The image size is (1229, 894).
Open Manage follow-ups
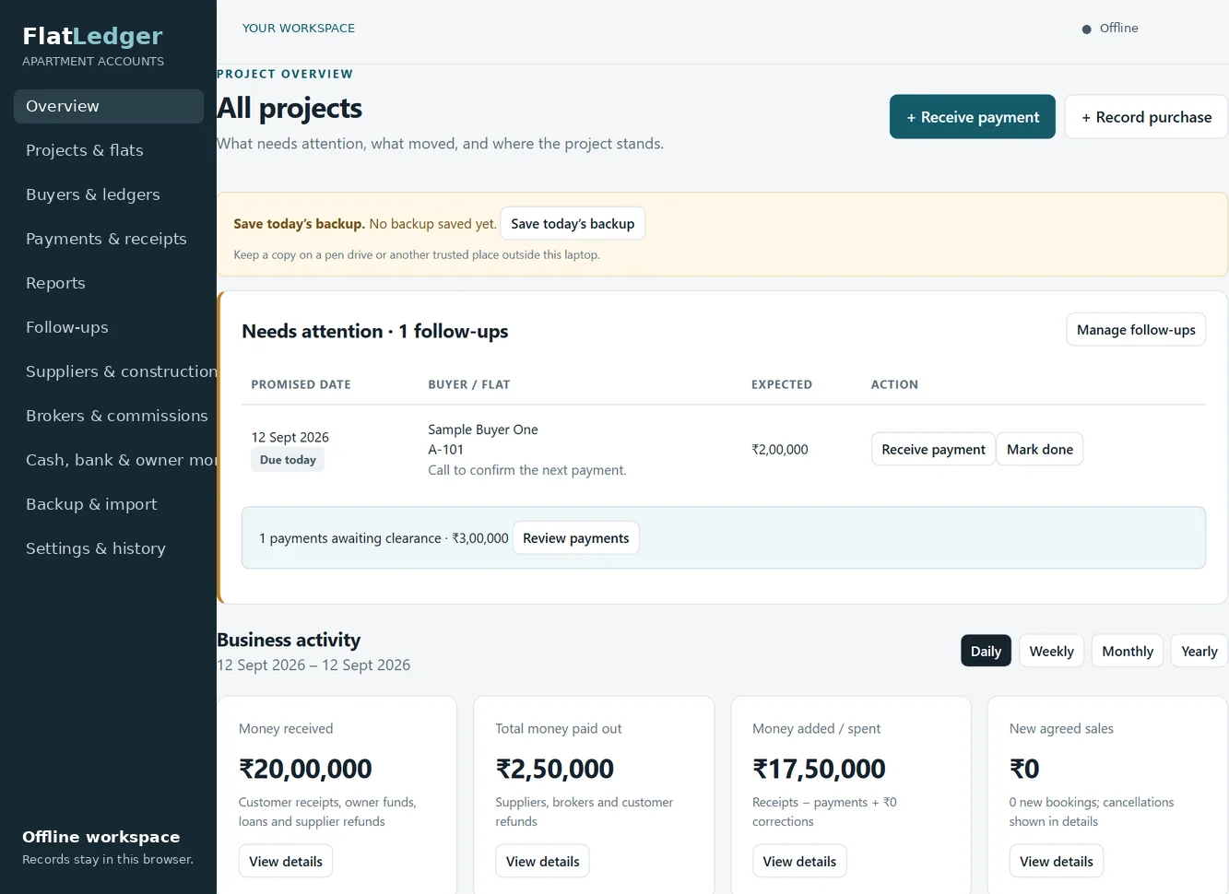(x=1136, y=330)
